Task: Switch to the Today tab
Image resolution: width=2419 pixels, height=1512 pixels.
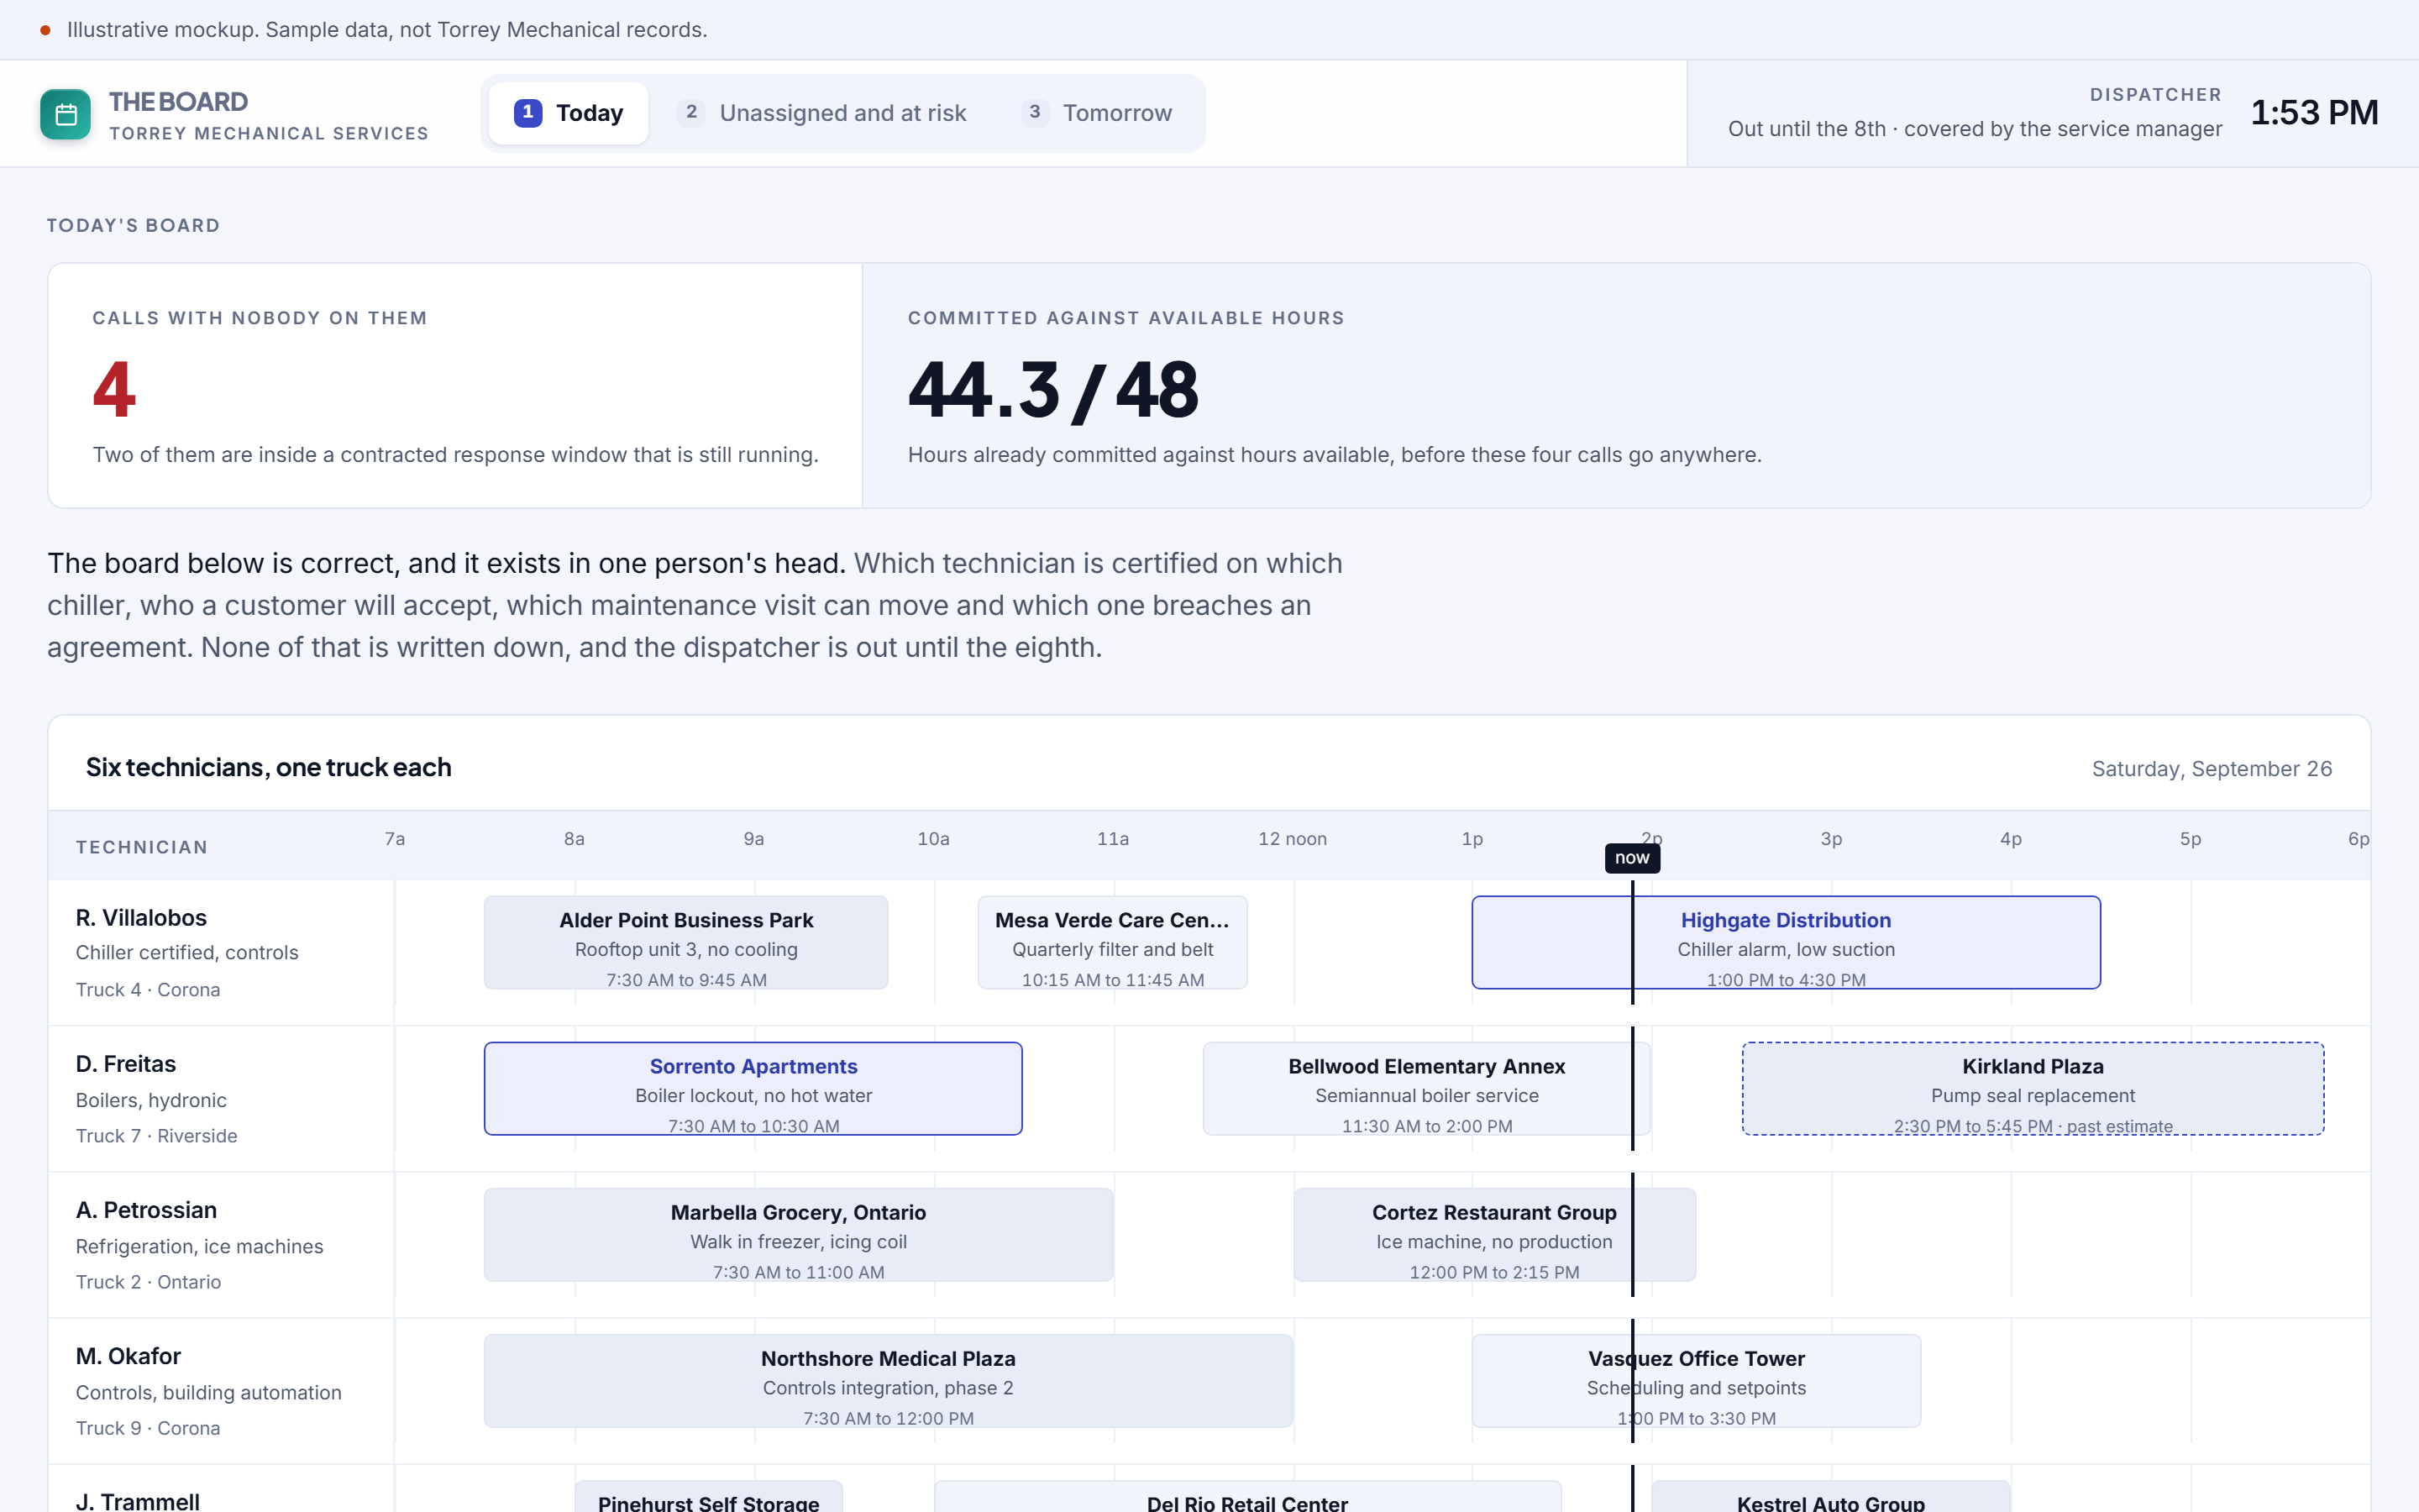Action: coord(568,113)
